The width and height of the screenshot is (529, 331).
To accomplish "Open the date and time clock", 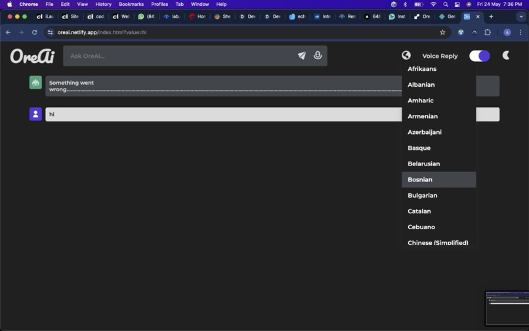I will 499,5.
